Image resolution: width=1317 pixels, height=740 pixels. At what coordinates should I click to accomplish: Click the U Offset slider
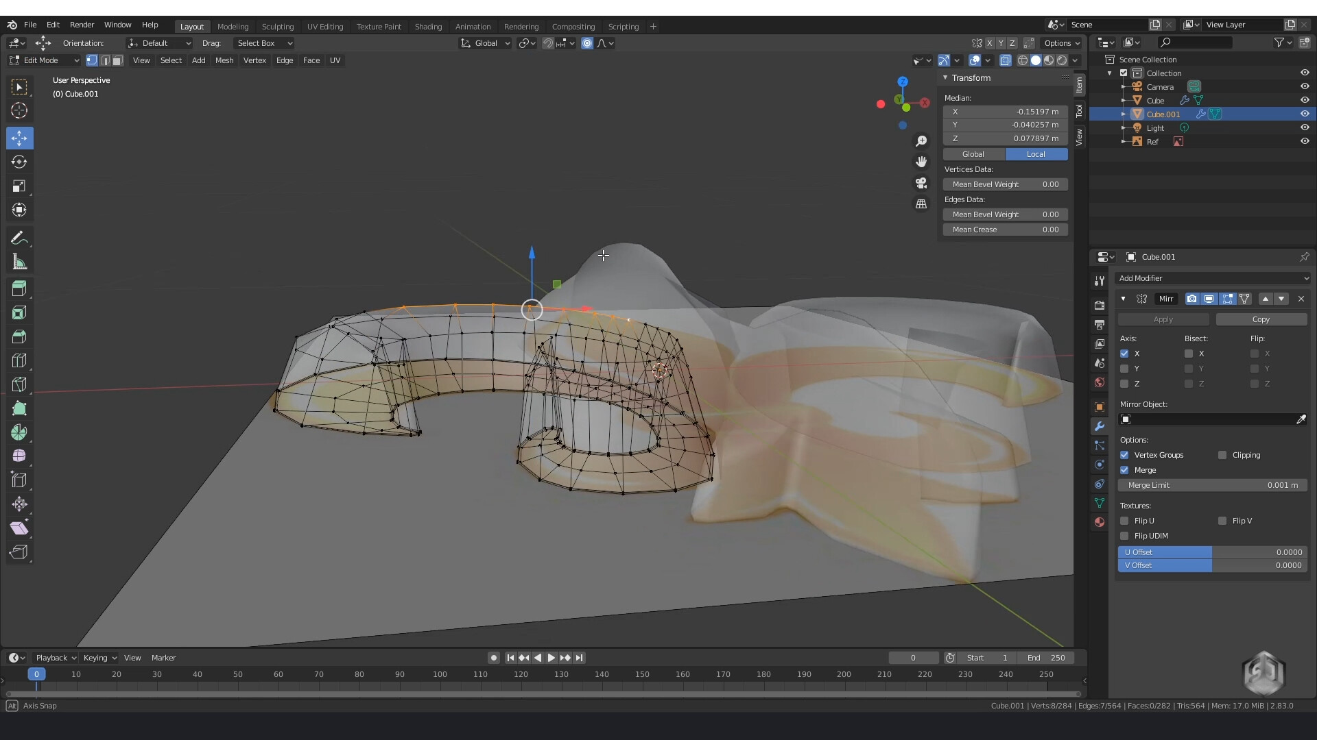click(x=1212, y=552)
